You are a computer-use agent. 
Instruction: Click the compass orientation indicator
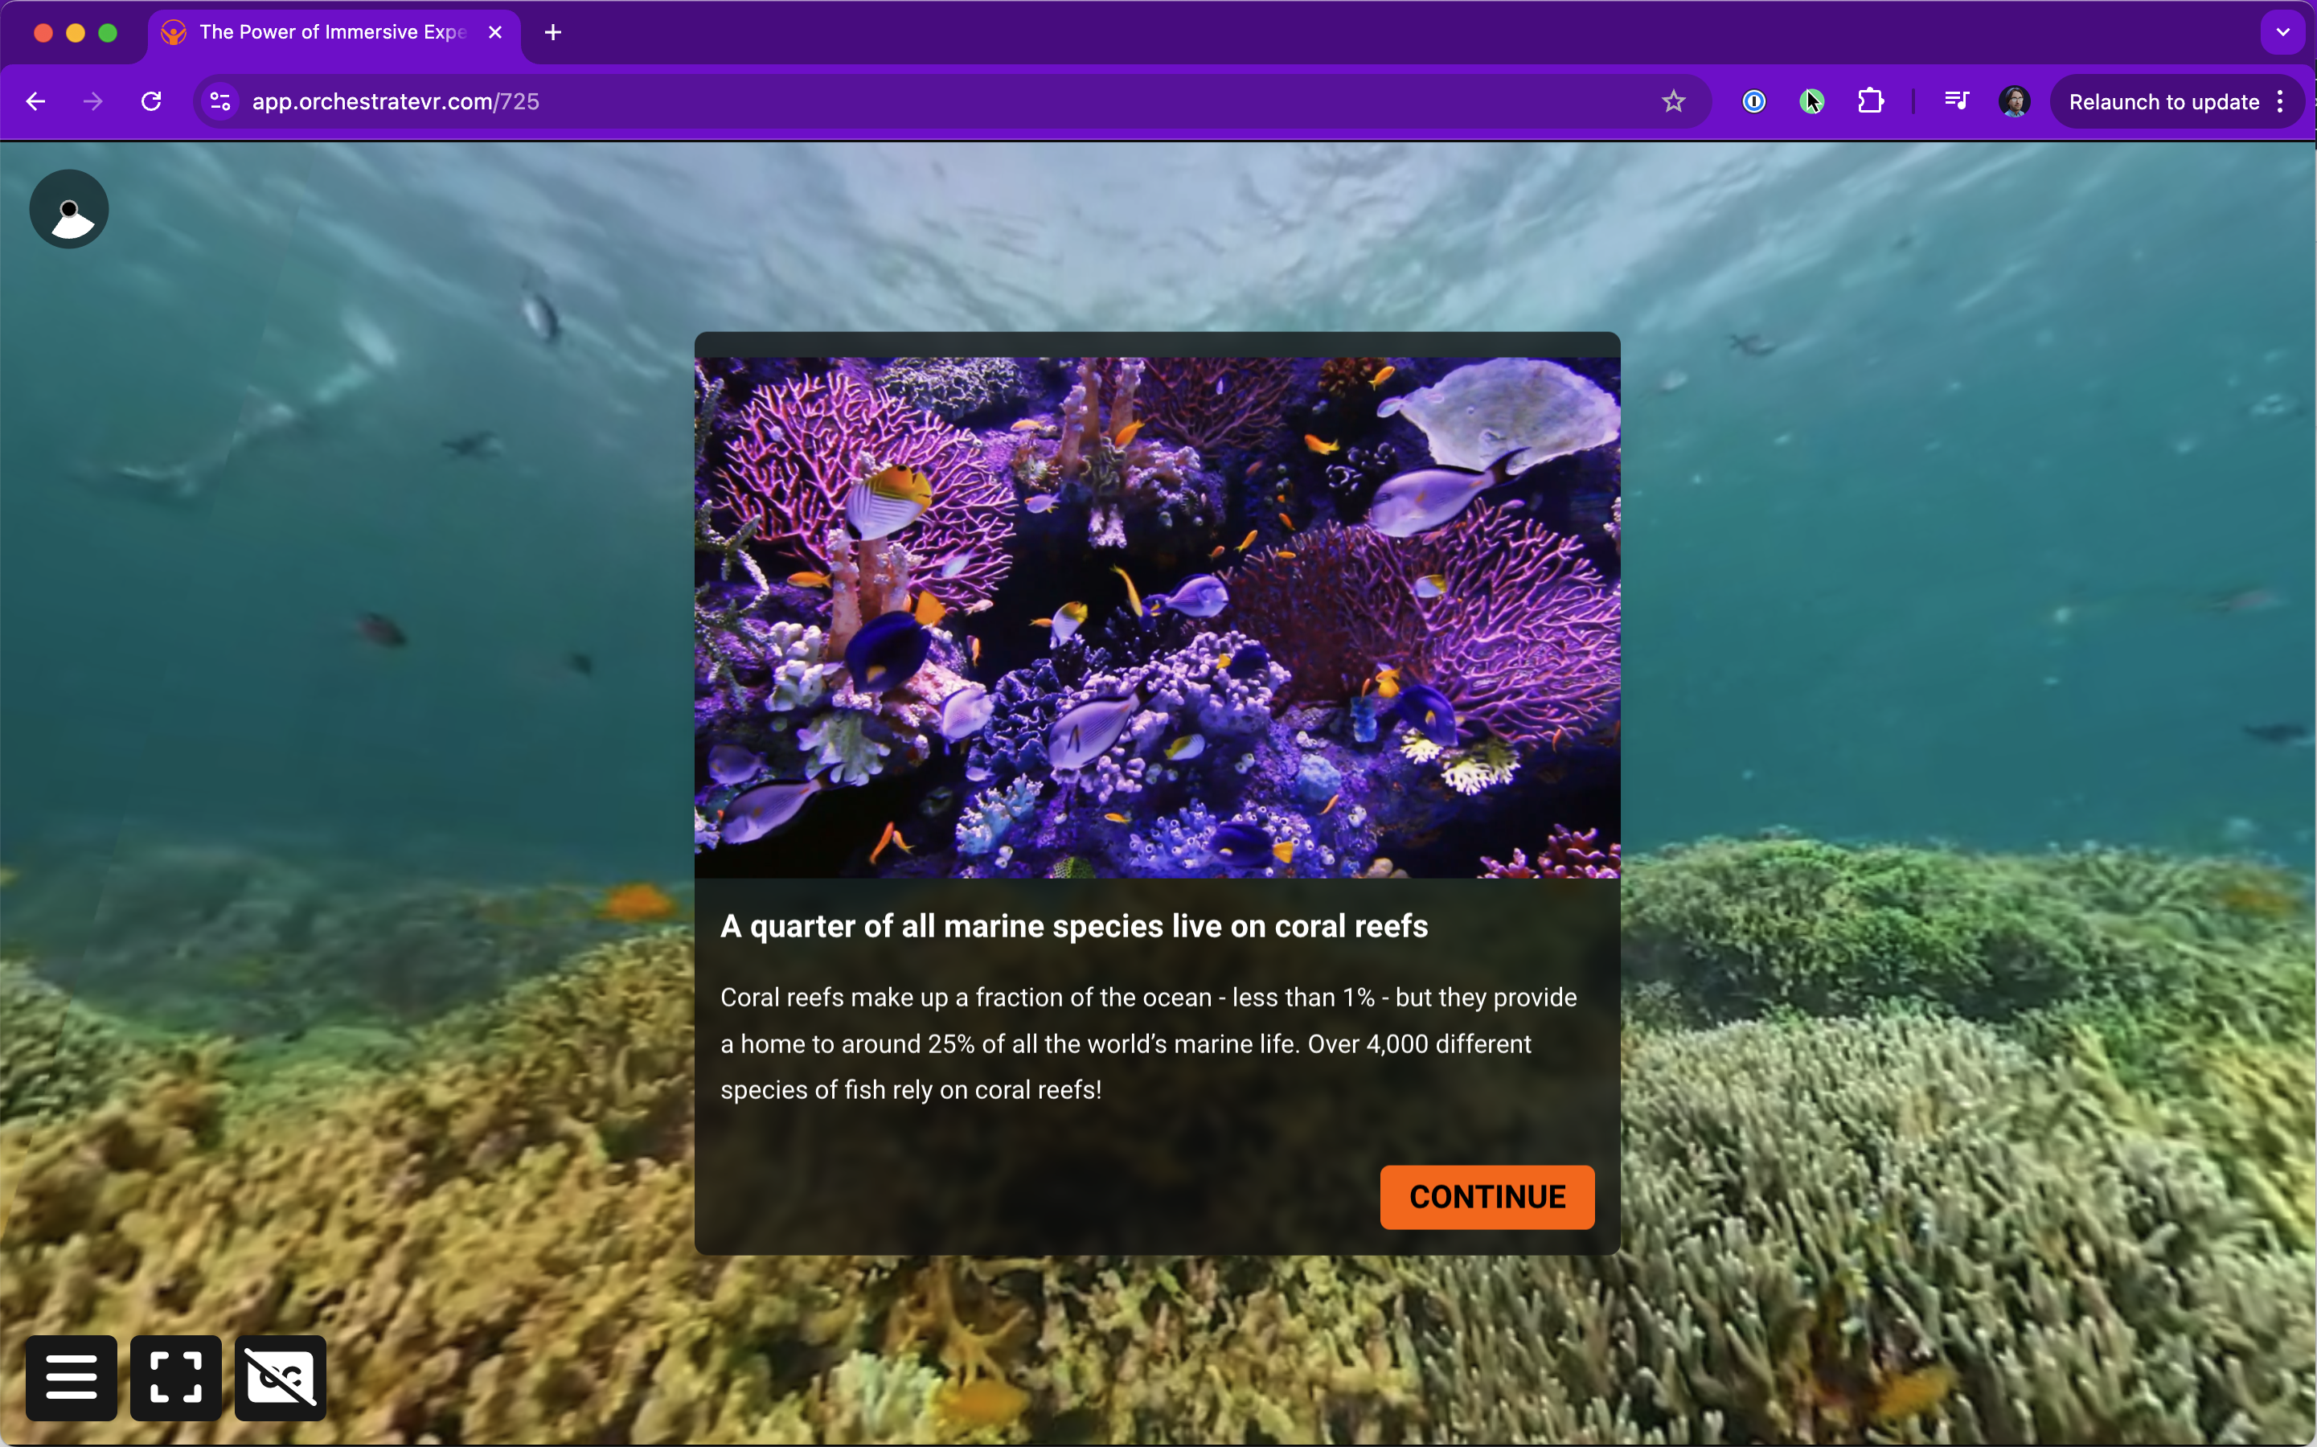pos(69,210)
